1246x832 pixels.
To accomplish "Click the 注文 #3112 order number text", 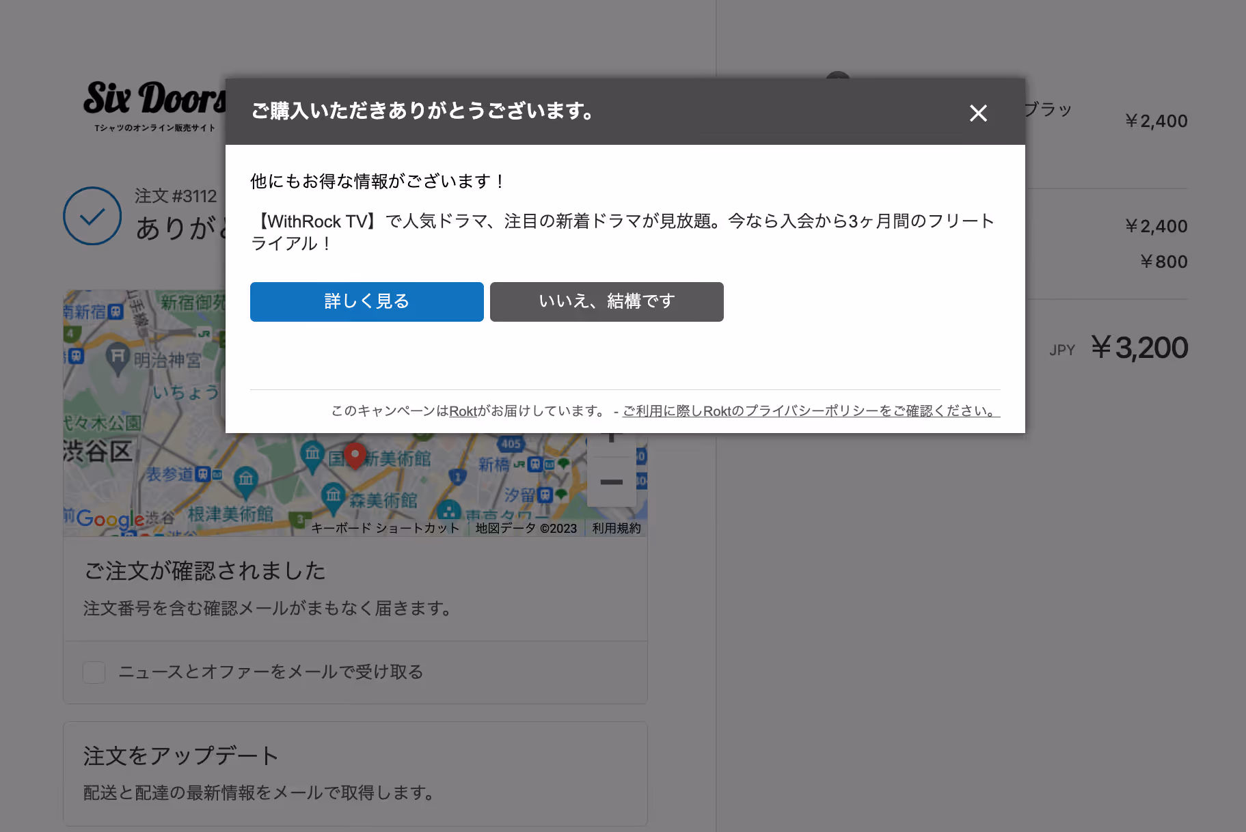I will [176, 196].
